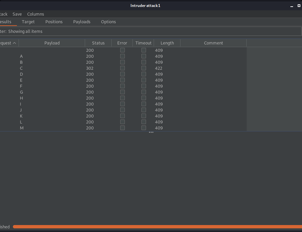
Task: Toggle Timeout checkbox for payload C
Action: (144, 68)
